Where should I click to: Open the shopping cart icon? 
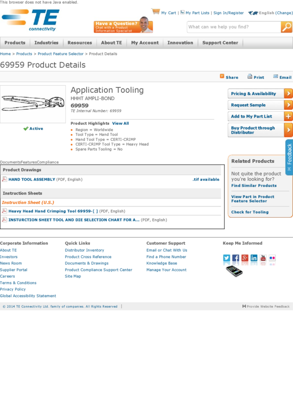click(x=156, y=11)
